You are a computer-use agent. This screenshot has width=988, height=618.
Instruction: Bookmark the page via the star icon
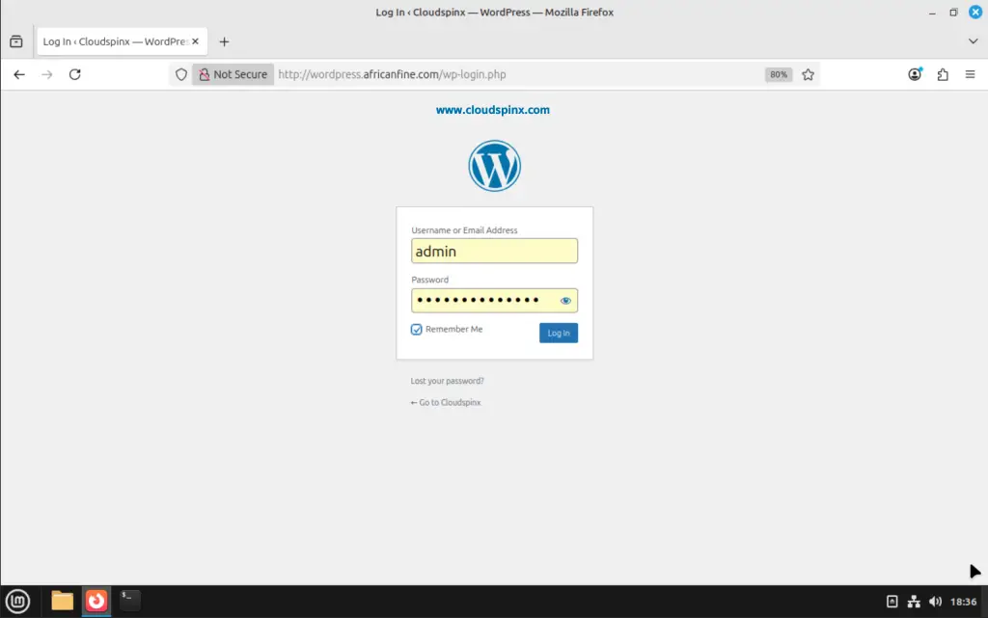pyautogui.click(x=808, y=74)
